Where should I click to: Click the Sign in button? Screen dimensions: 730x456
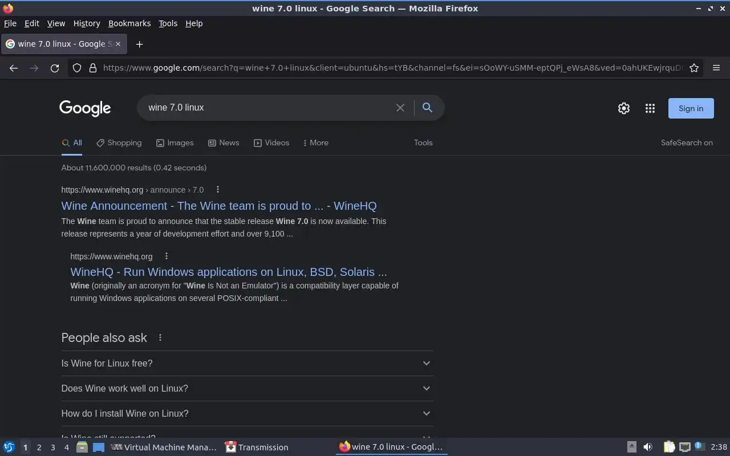pyautogui.click(x=691, y=108)
